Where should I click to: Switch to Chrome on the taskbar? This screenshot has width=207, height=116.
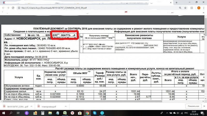point(87,113)
